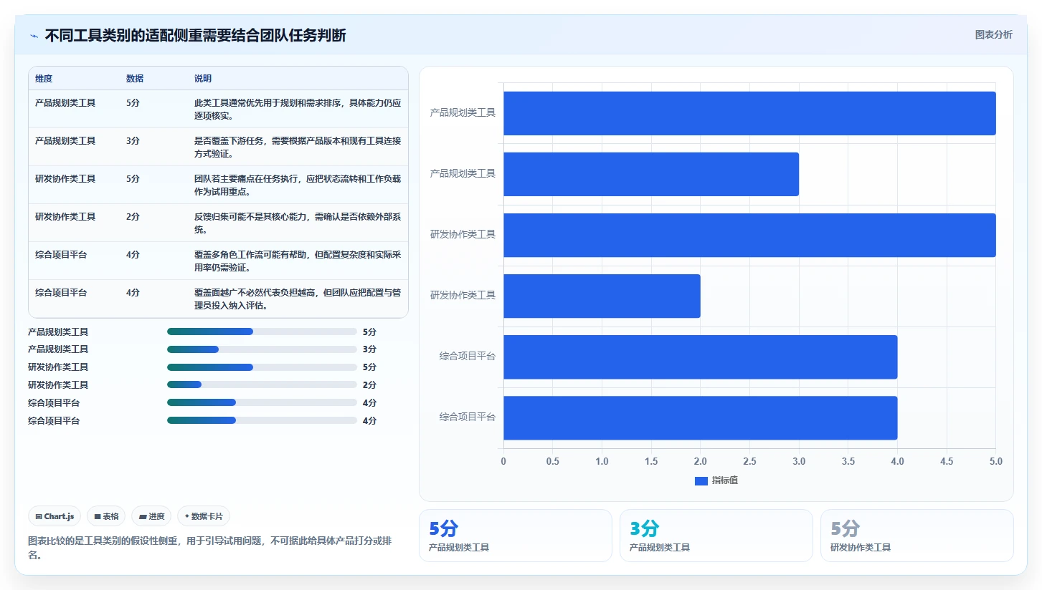Click the table description starting with 覆盖面越广不必然代表负担越高
This screenshot has width=1042, height=590.
pyautogui.click(x=298, y=299)
